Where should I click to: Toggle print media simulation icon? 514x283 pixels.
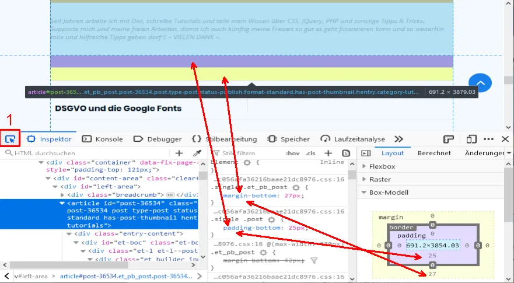point(346,153)
